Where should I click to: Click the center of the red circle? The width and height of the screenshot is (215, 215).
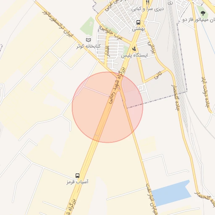tap(107, 107)
